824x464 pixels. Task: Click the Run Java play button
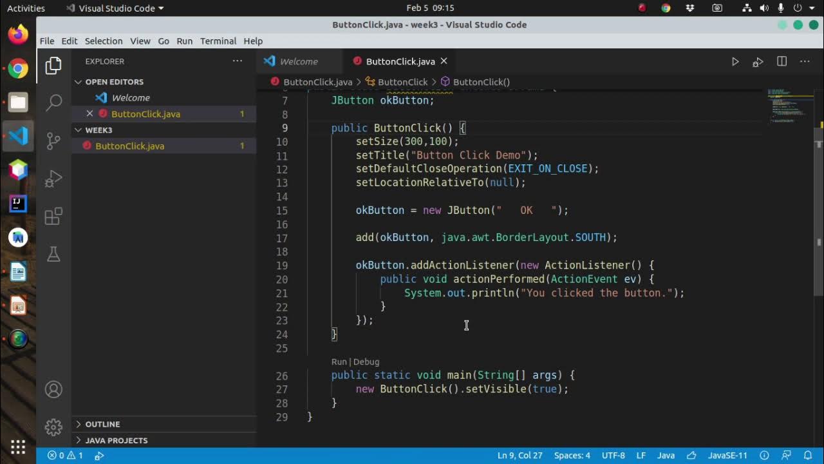pyautogui.click(x=735, y=61)
